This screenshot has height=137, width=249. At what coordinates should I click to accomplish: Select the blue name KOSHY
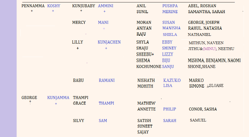pos(54,6)
